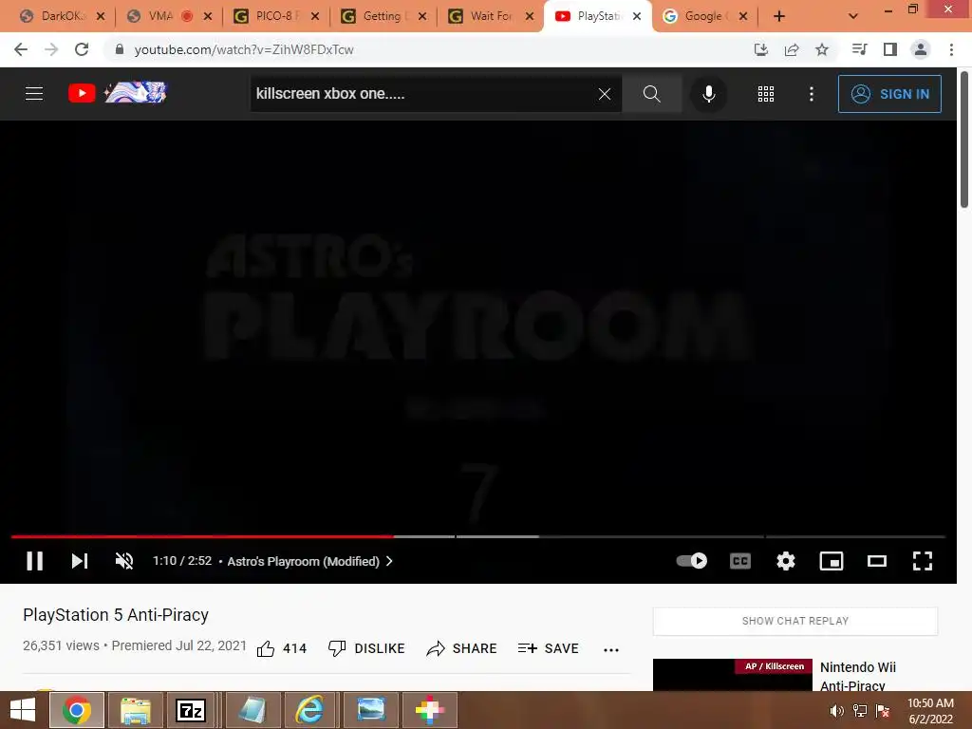Open a new browser tab
Image resolution: width=972 pixels, height=729 pixels.
pyautogui.click(x=779, y=16)
